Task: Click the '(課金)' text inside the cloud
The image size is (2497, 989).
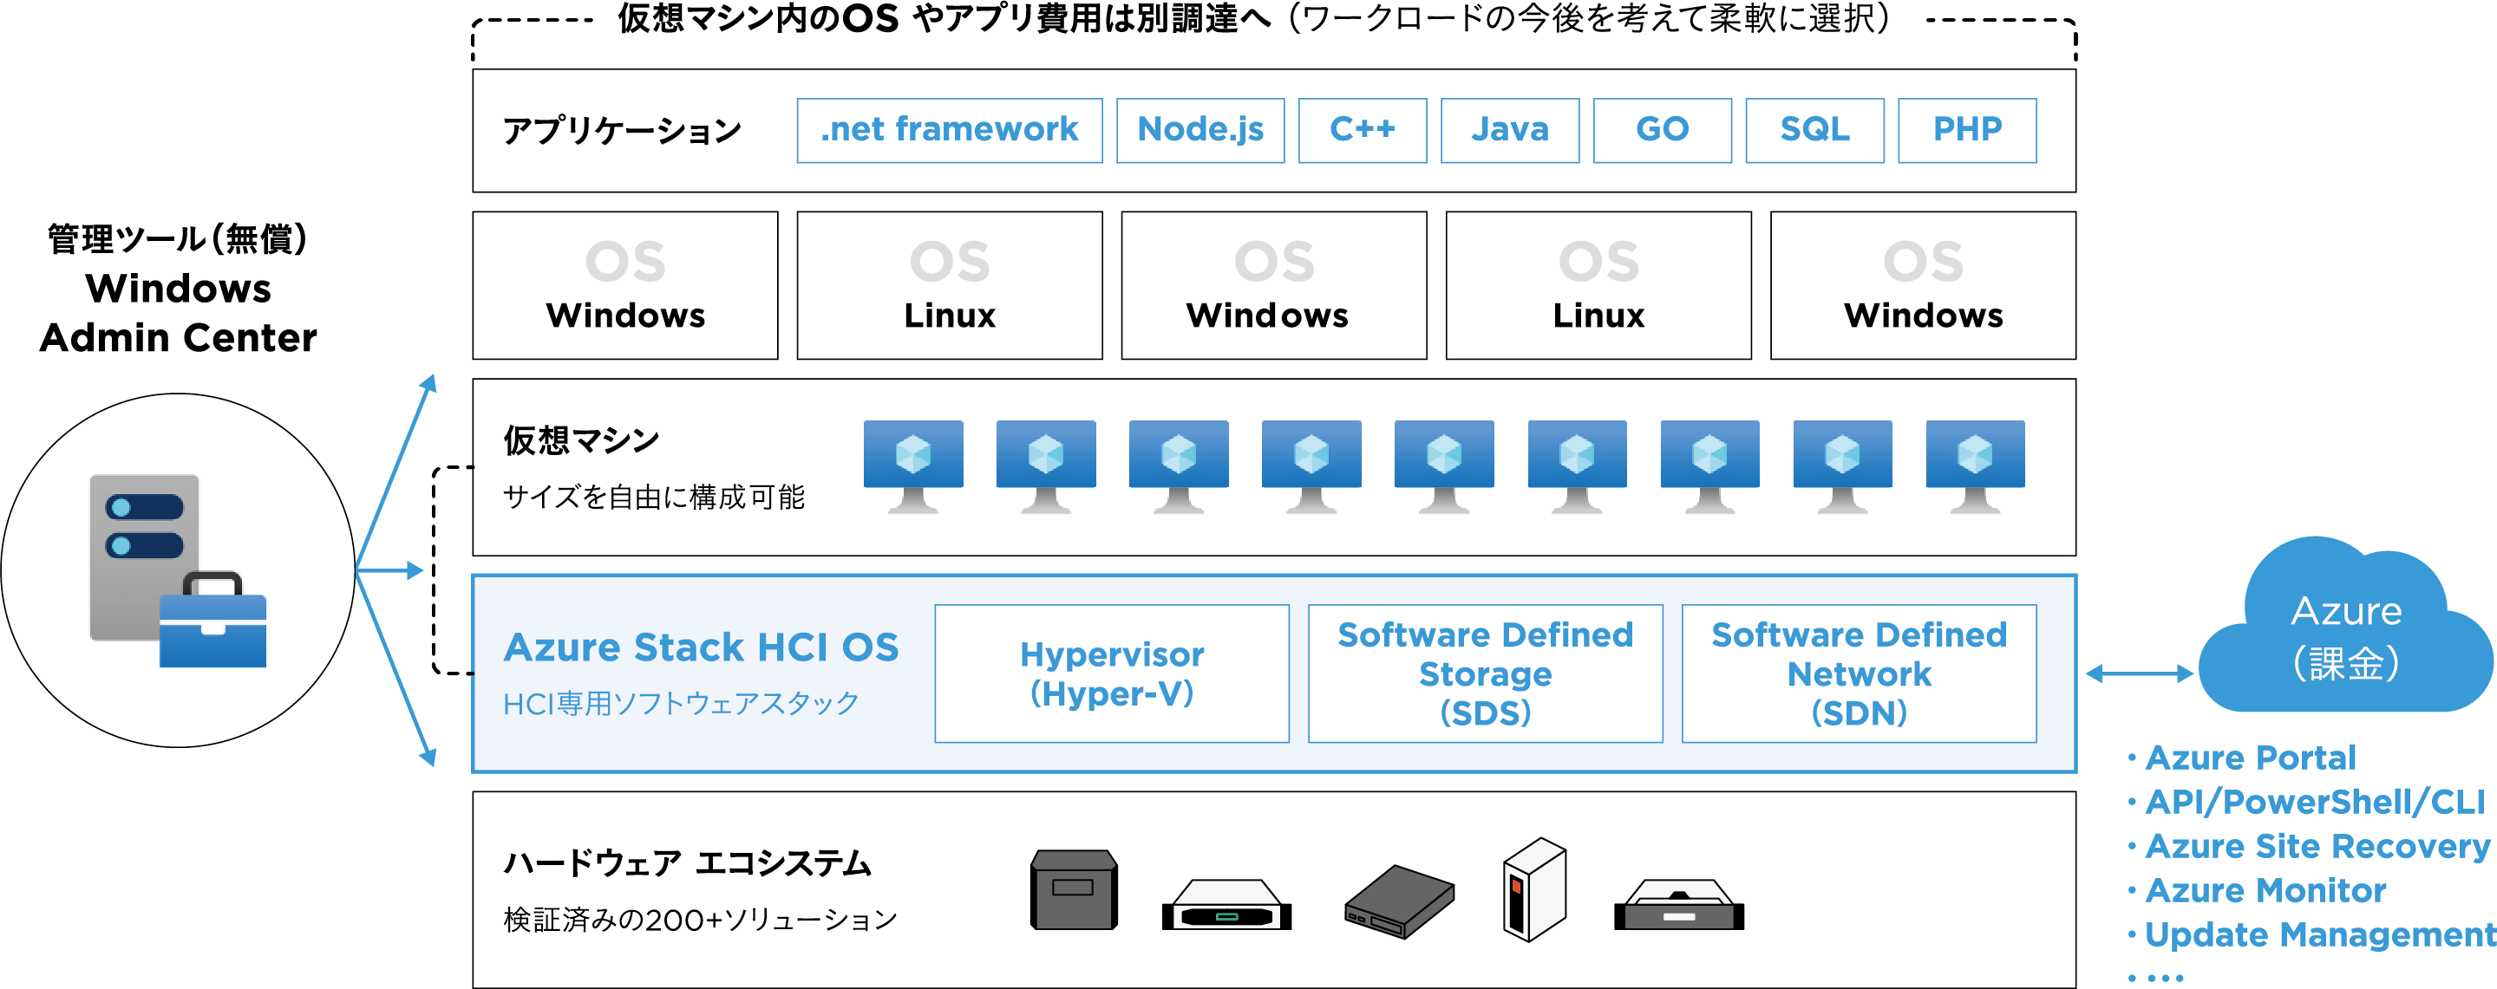Action: click(2346, 664)
